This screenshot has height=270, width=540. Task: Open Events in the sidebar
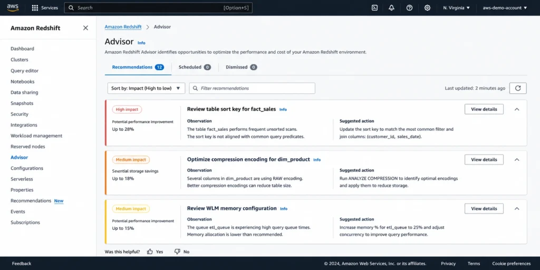pyautogui.click(x=18, y=211)
